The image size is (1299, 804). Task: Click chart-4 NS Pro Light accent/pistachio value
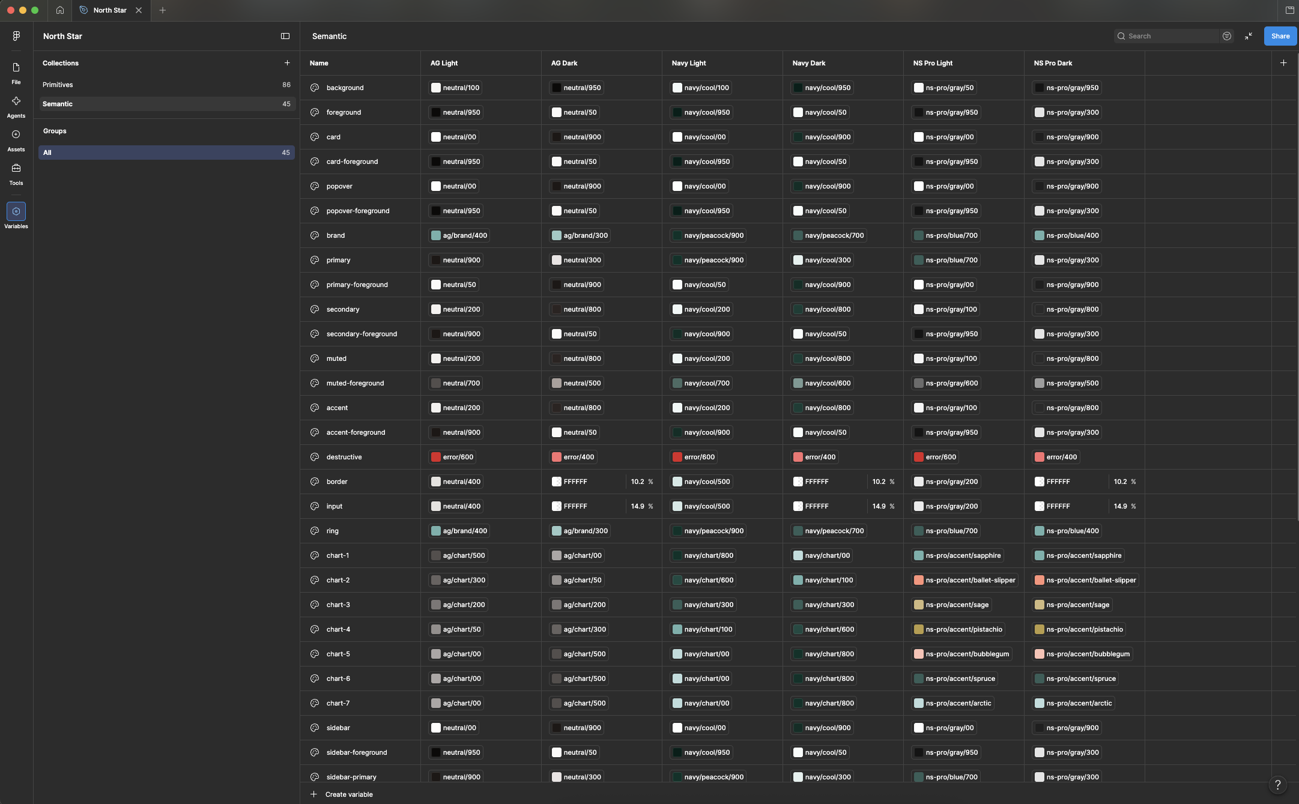pos(958,629)
